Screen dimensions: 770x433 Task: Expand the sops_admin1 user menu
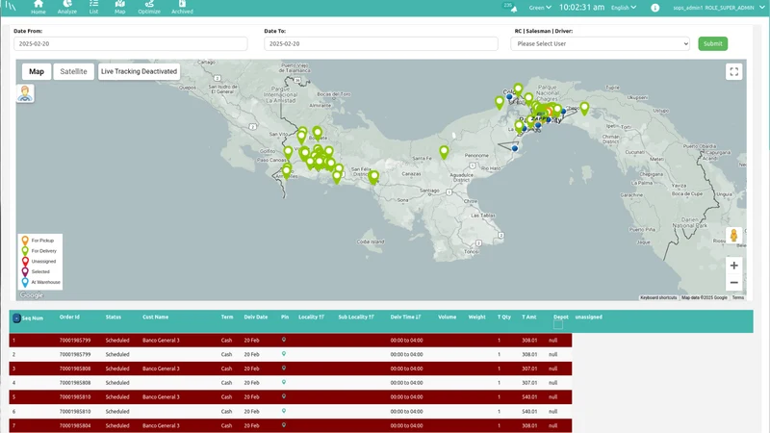719,8
